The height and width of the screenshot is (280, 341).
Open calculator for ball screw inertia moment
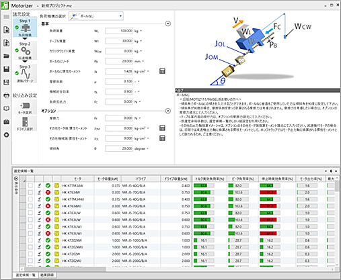[x=162, y=71]
